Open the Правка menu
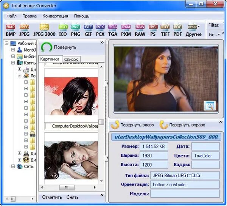 click(30, 16)
